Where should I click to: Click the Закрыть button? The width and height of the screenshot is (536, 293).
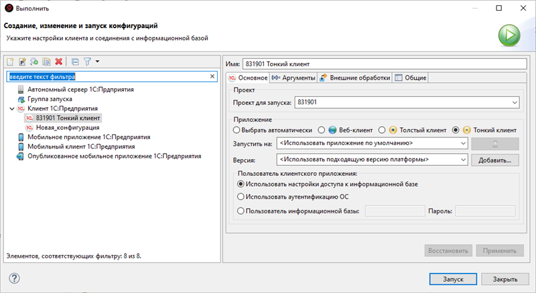click(505, 279)
